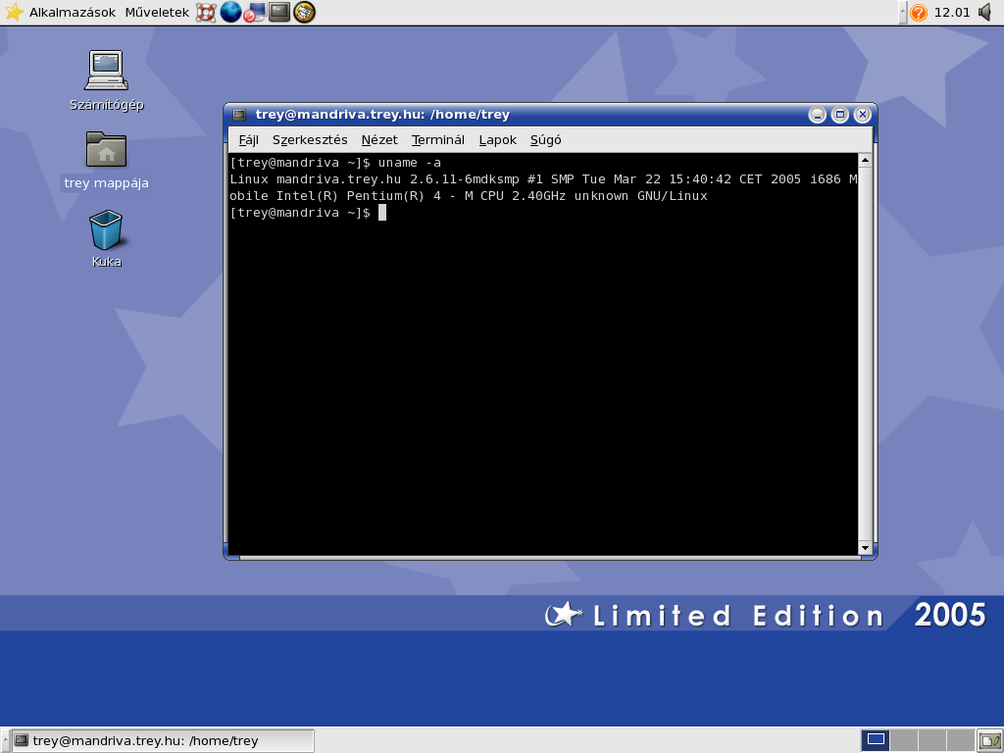
Task: Click the star icon in top panel
Action: click(x=14, y=12)
